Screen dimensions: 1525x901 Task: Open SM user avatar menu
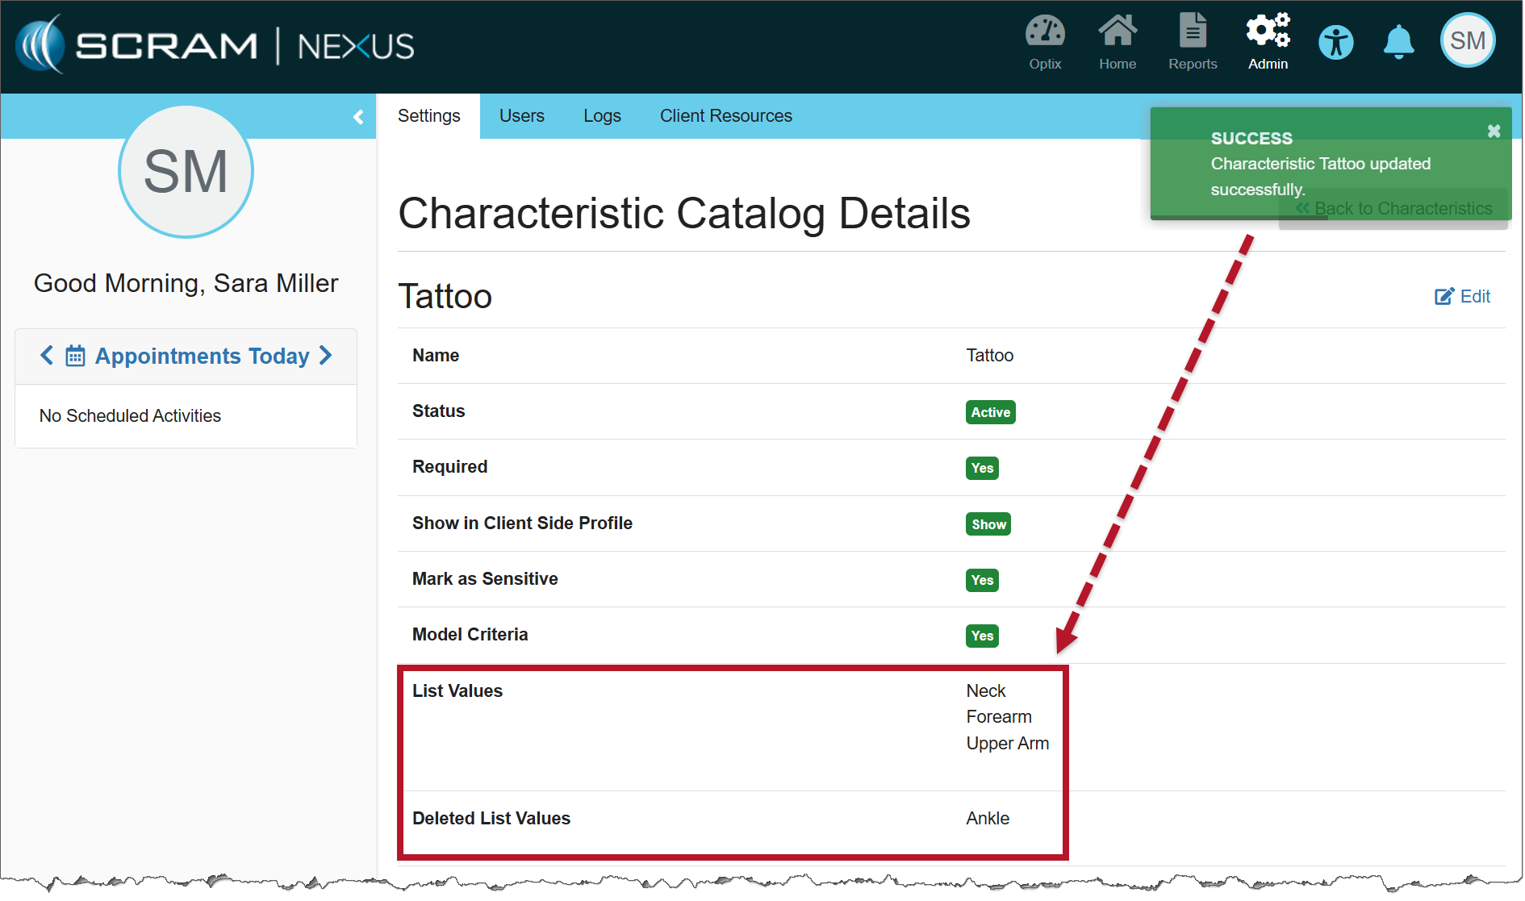pos(1468,40)
